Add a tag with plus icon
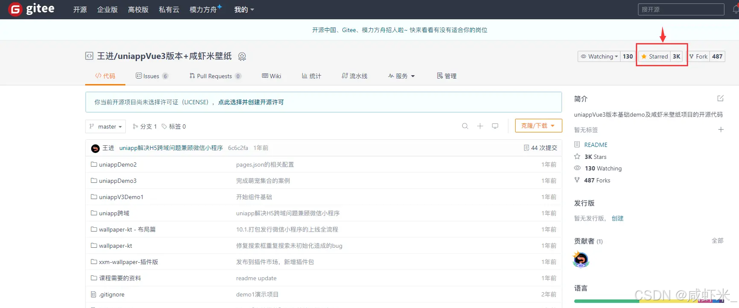The width and height of the screenshot is (739, 308). click(x=721, y=129)
